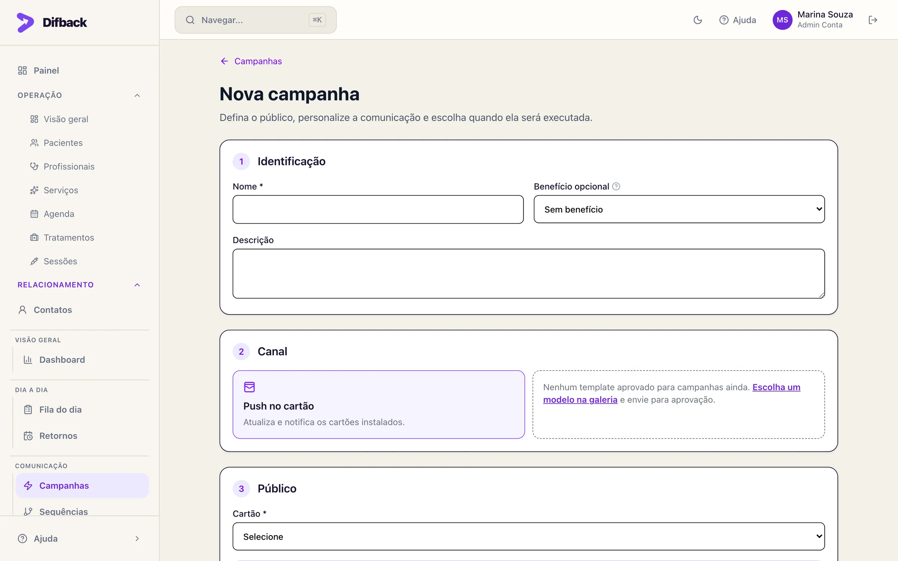Focus the Navegar search field

[x=256, y=20]
